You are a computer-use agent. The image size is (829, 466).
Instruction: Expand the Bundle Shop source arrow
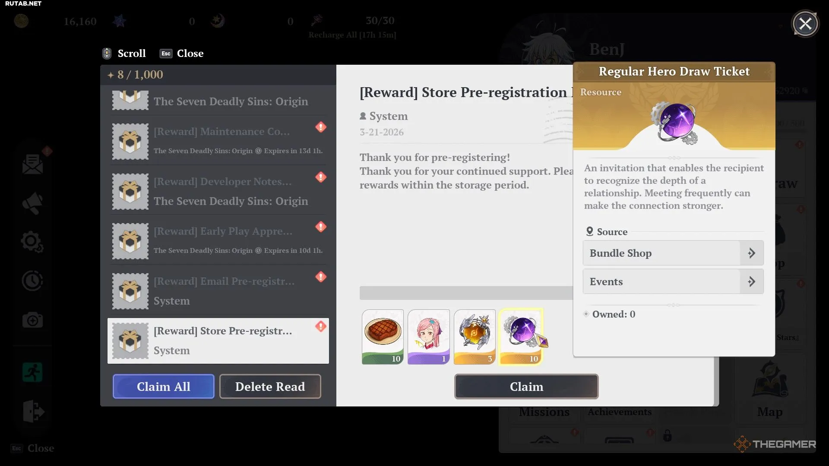751,253
